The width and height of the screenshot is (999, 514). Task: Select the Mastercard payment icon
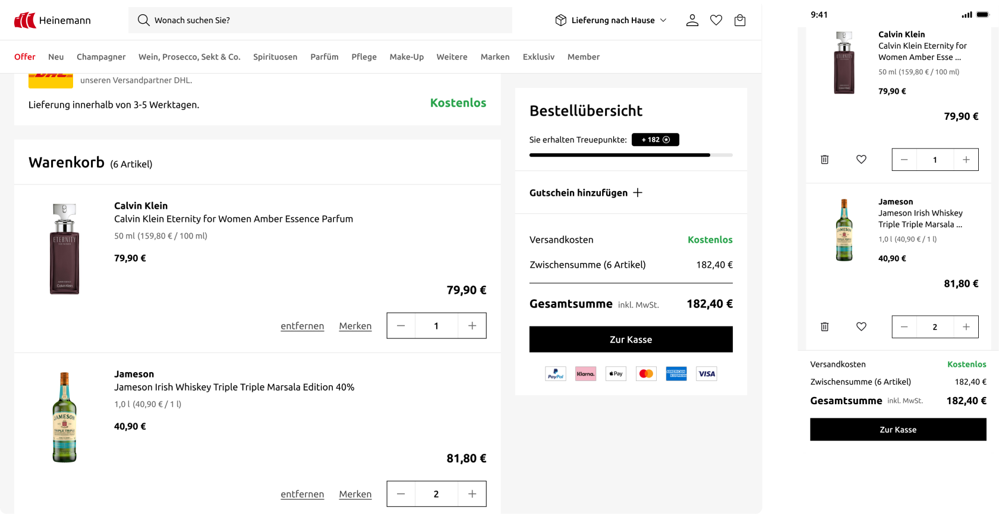pyautogui.click(x=646, y=374)
